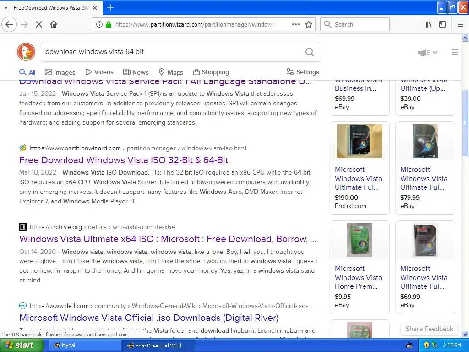Open the Library bookmarks icon
The image size is (469, 352).
coord(428,25)
